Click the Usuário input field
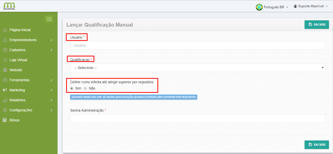 point(197,45)
